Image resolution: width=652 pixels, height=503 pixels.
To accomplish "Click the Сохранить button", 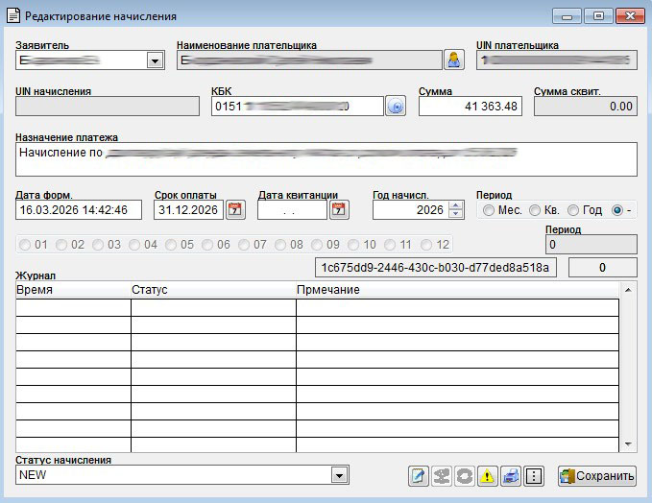I will tap(596, 476).
